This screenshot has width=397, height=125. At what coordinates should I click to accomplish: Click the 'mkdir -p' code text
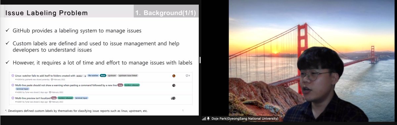tap(81, 76)
